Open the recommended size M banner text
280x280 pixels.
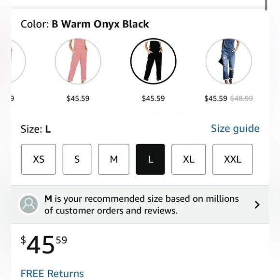pyautogui.click(x=141, y=205)
